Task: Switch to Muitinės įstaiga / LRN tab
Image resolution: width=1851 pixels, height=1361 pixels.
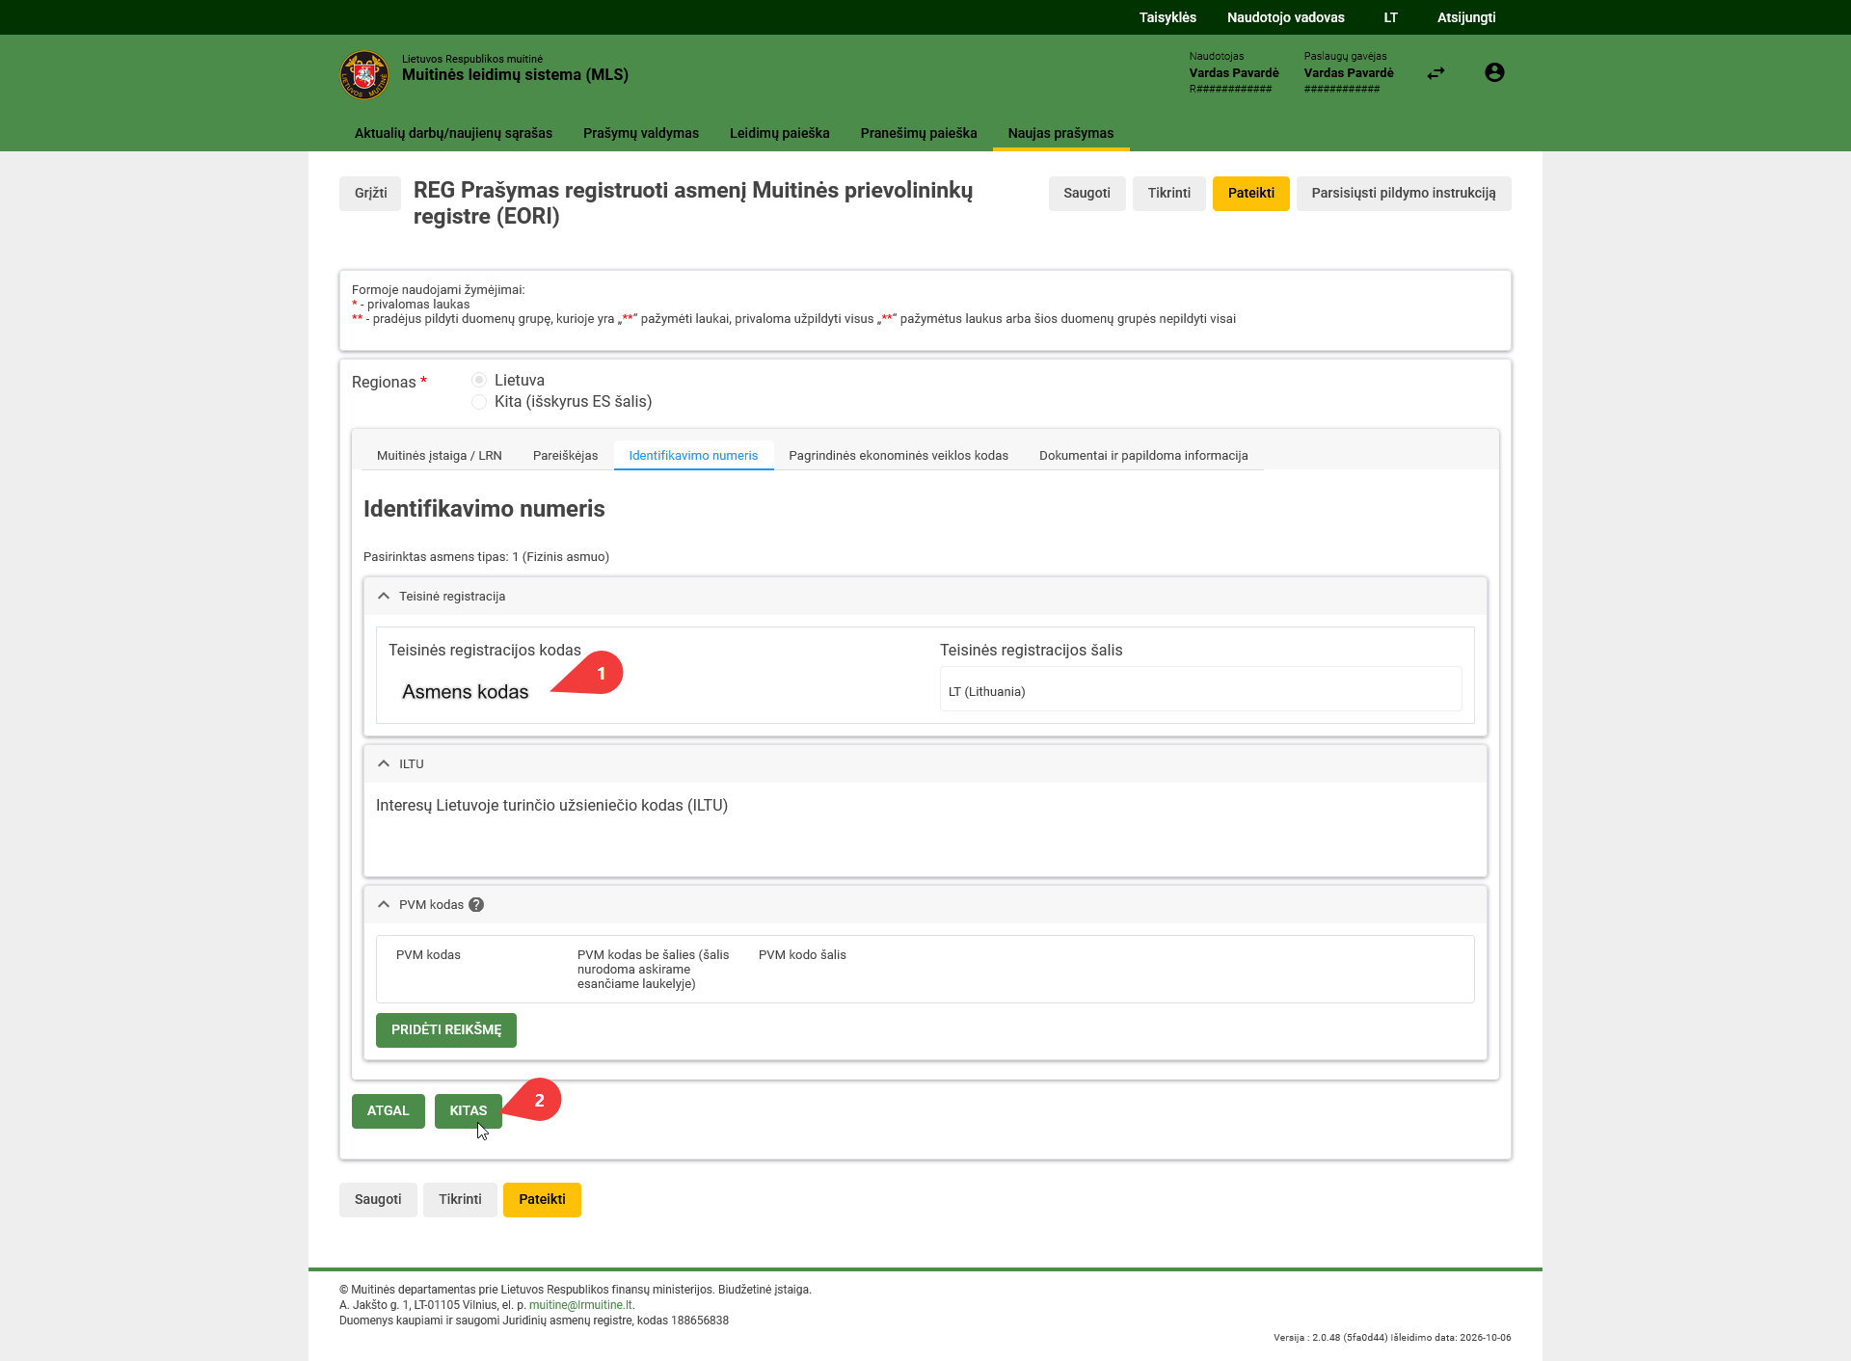Action: (440, 456)
